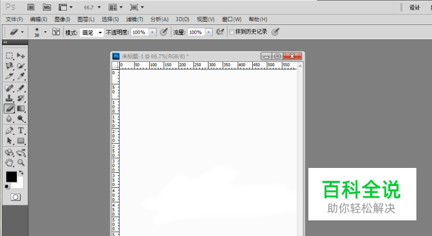Select the Path Selection tool

[x=9, y=140]
